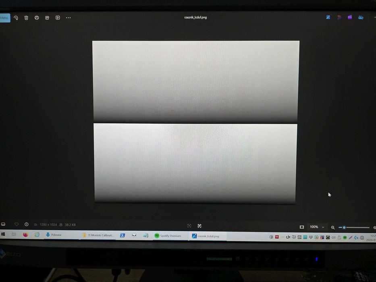Viewport: 376px width, 282px height.
Task: Open the Designer app icon in the top-right toolbar
Action: coord(339,17)
